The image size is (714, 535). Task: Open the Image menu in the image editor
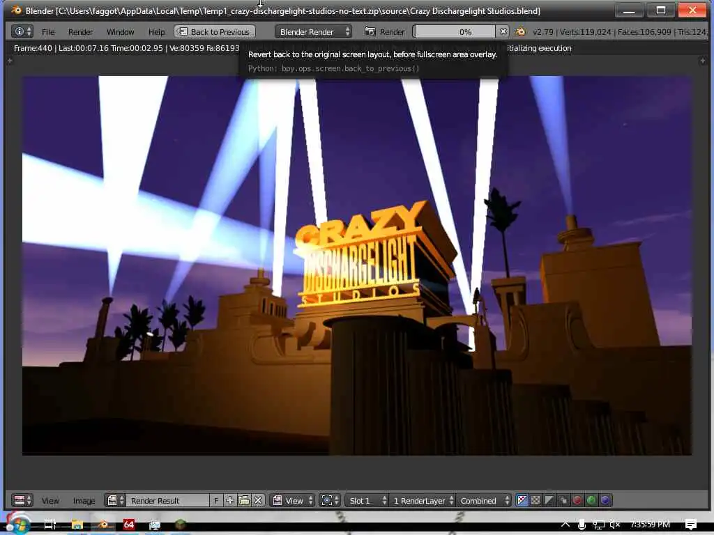click(84, 501)
